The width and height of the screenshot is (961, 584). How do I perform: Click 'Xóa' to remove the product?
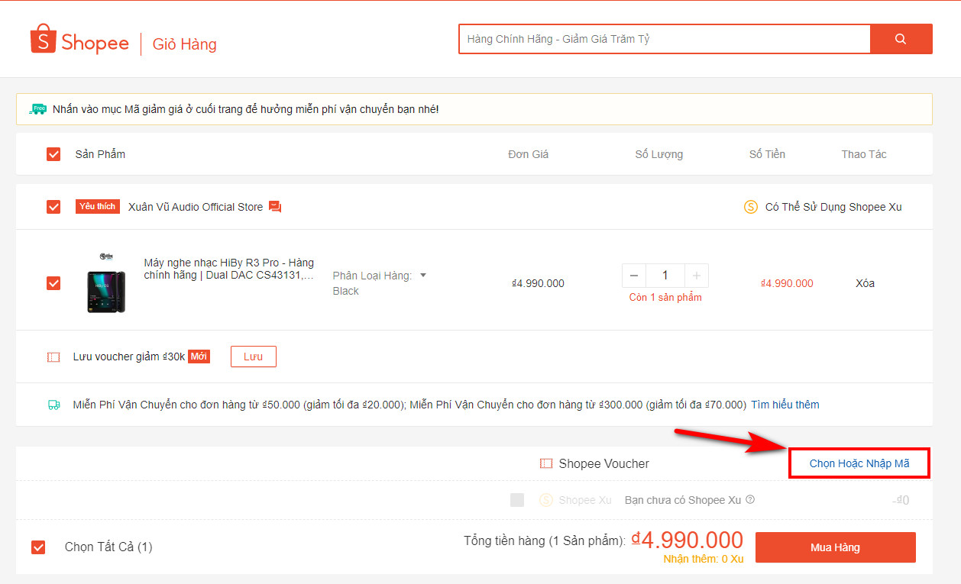[x=865, y=283]
